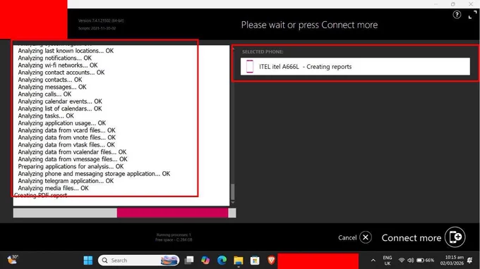This screenshot has width=480, height=269.
Task: Click the 'Running processes: 1' status text
Action: [x=173, y=234]
